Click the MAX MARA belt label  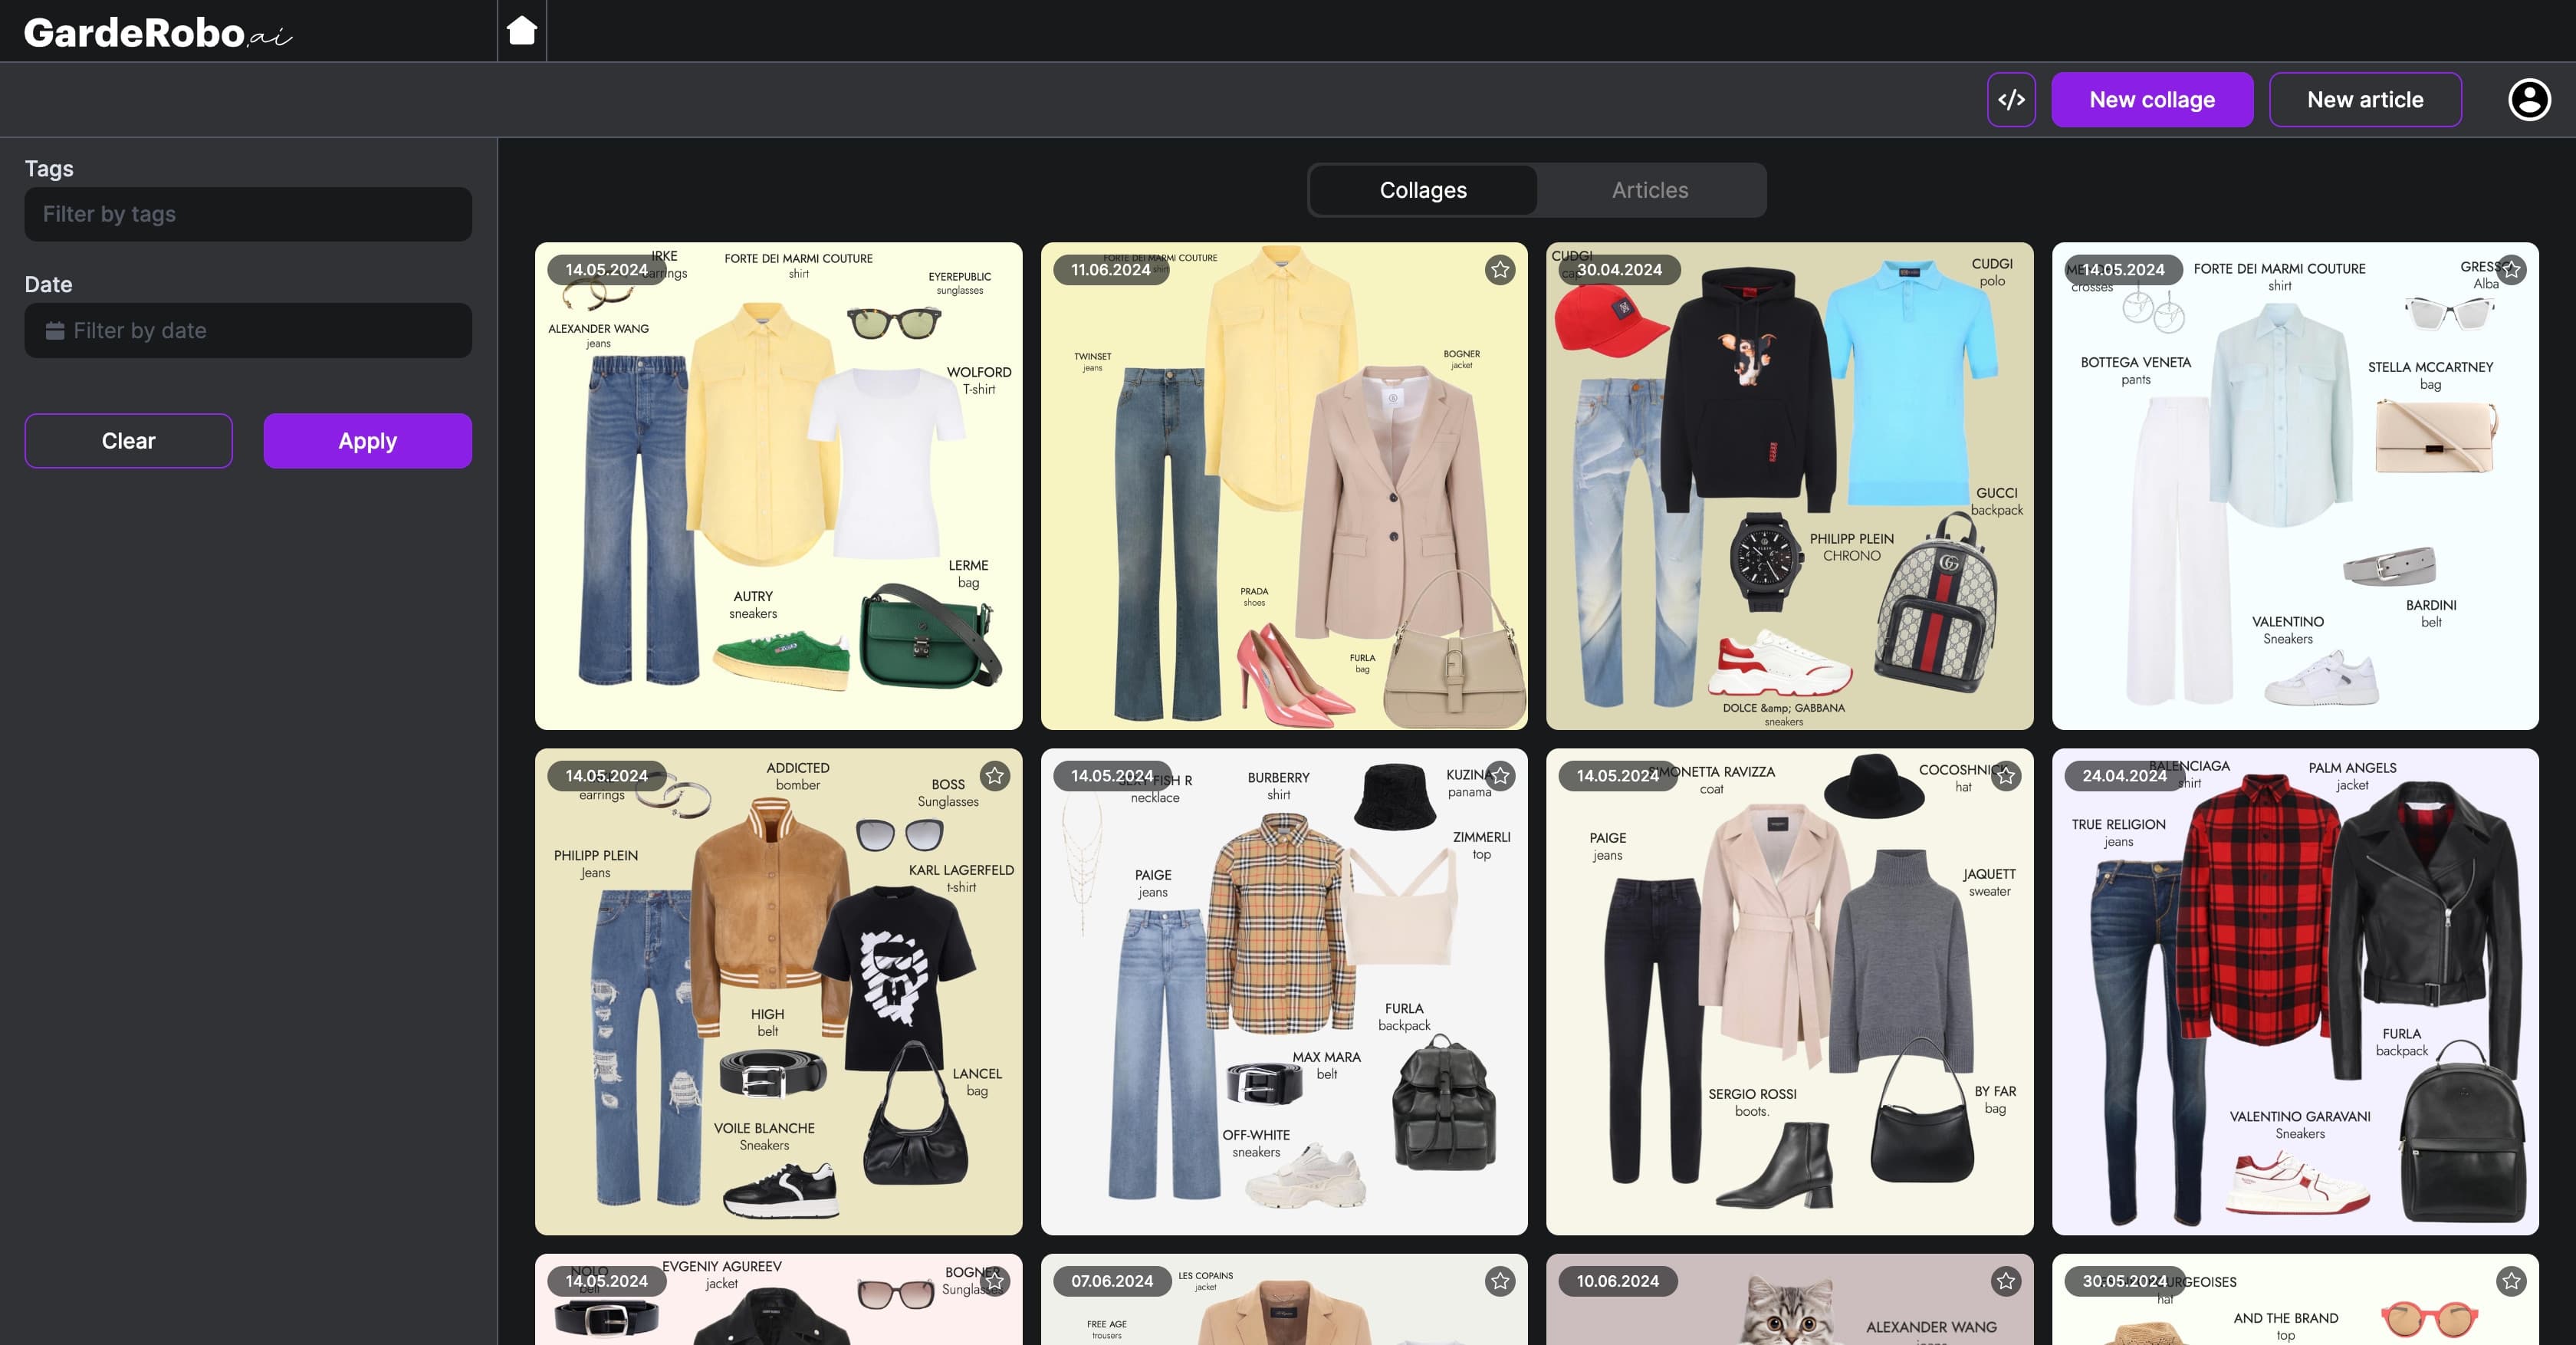click(x=1326, y=1065)
